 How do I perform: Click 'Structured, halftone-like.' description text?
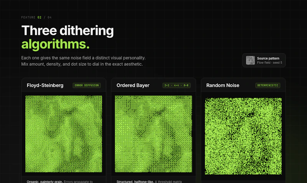135,181
